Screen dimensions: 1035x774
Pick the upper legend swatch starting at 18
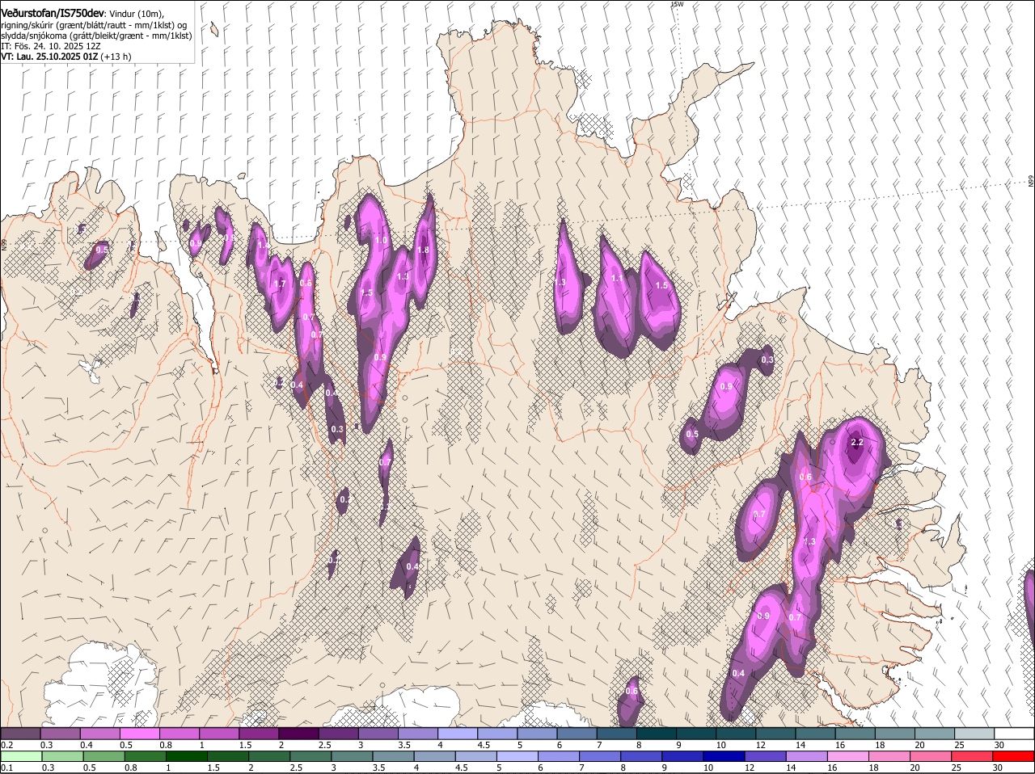click(895, 733)
